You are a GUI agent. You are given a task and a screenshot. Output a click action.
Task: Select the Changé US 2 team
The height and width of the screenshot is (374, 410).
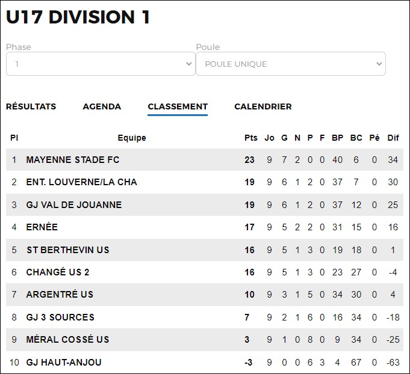tap(58, 272)
